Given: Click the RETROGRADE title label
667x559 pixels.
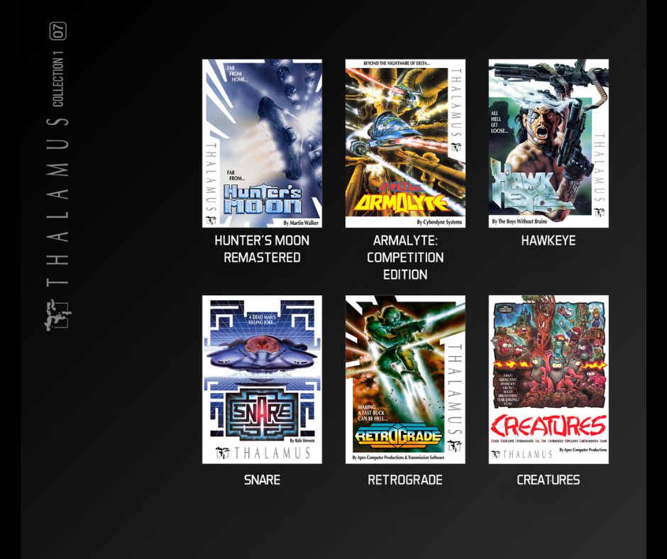Looking at the screenshot, I should tap(405, 480).
